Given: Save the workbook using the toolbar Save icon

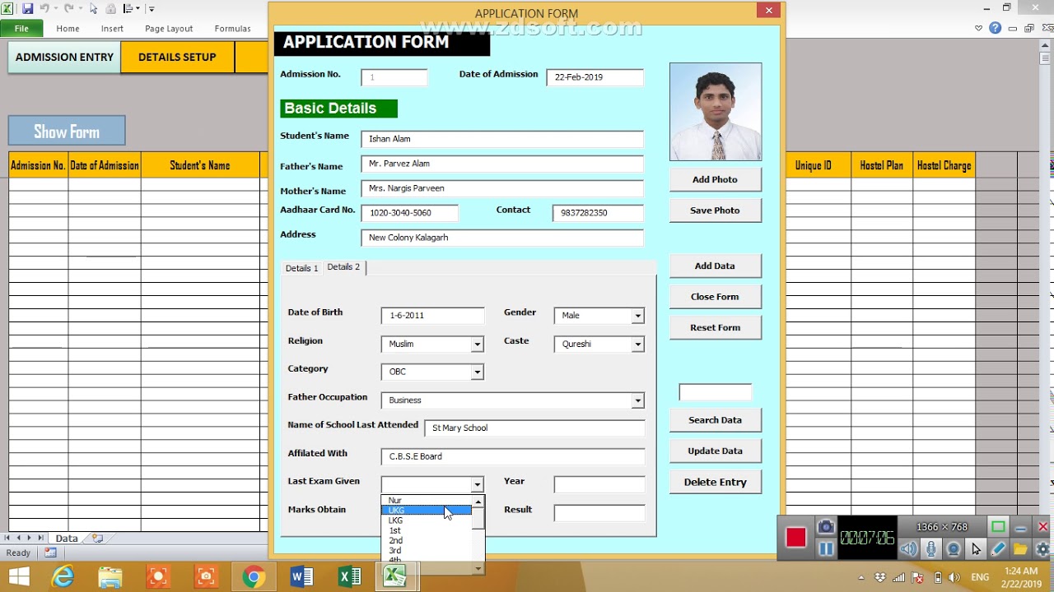Looking at the screenshot, I should pyautogui.click(x=27, y=8).
